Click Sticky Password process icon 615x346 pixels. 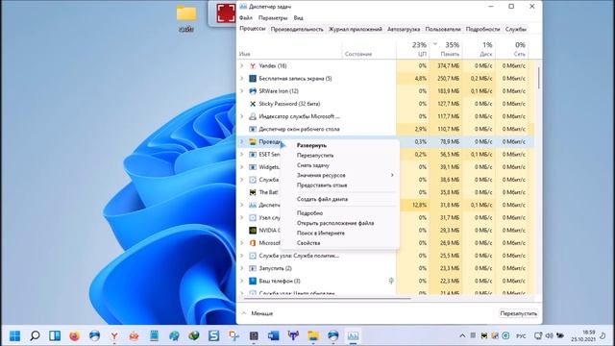[253, 104]
